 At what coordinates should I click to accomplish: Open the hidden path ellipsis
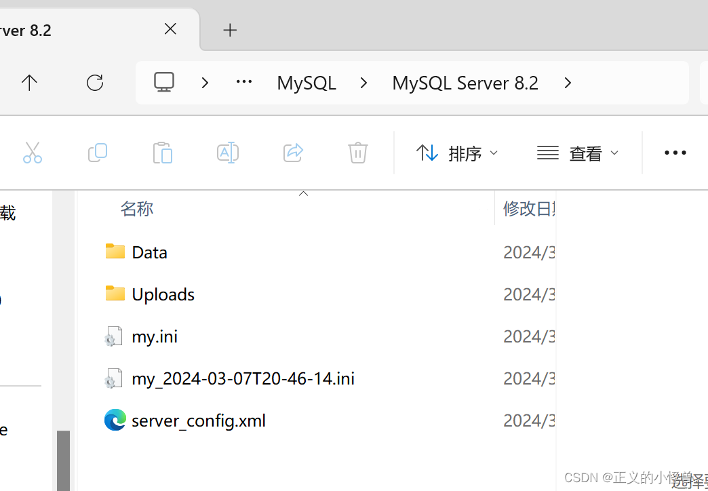244,82
